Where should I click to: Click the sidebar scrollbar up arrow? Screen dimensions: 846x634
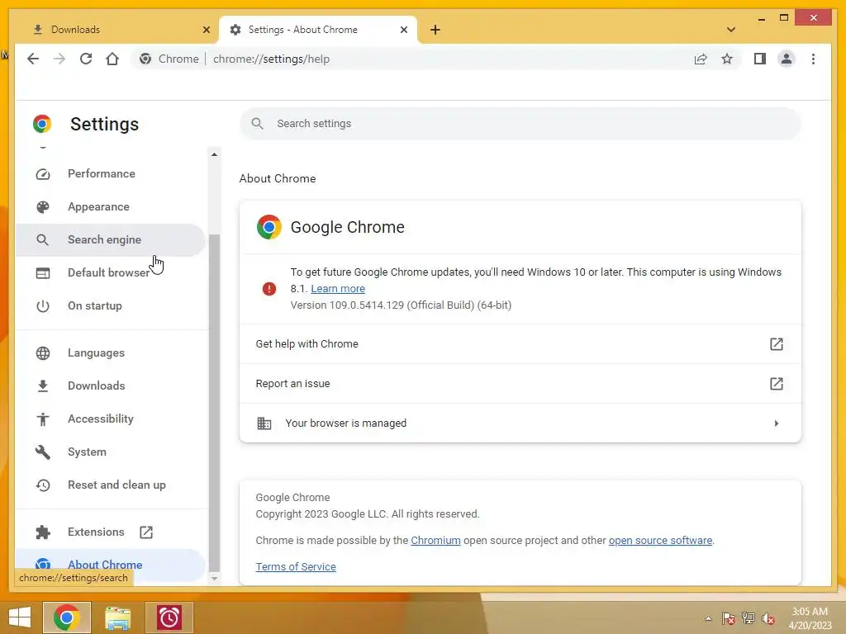214,154
